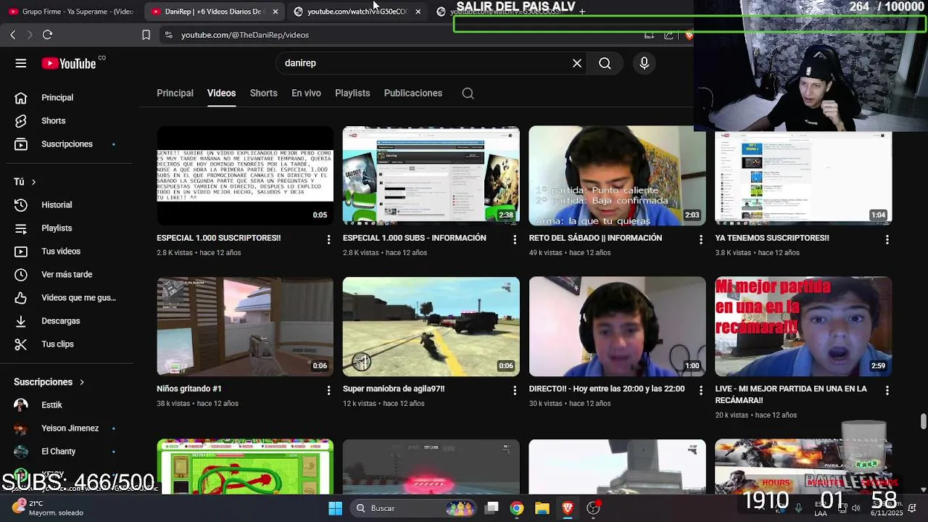Bookmark this page icon
Screen dimensions: 928x522
tap(146, 35)
